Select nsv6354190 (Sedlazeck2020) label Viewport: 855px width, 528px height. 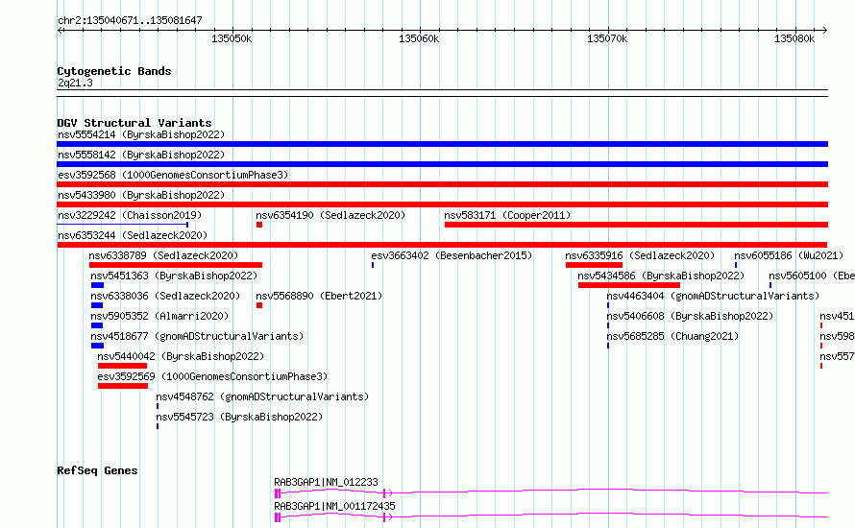(x=330, y=215)
